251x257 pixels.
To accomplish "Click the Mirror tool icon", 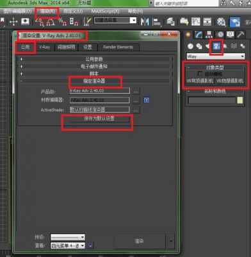I will pos(145,22).
